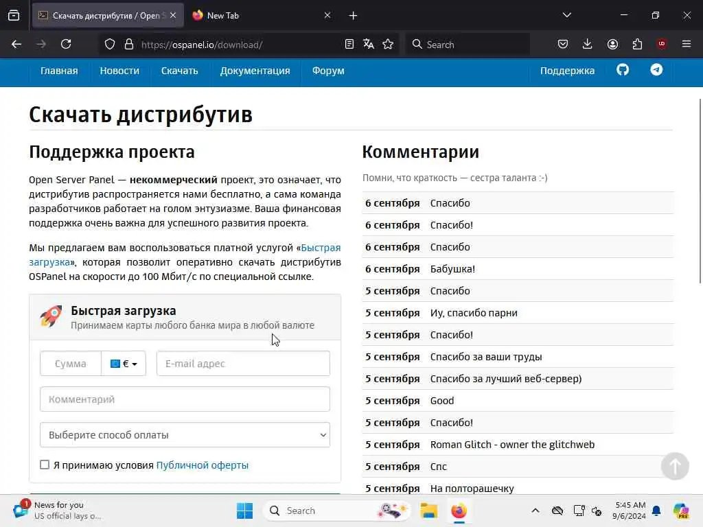The image size is (703, 527).
Task: Close the Скачать дистрибутив tab
Action: click(x=173, y=15)
